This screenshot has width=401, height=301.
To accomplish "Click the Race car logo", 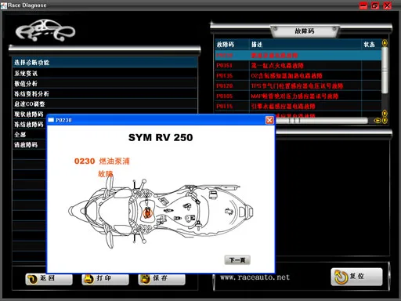I will (x=45, y=31).
